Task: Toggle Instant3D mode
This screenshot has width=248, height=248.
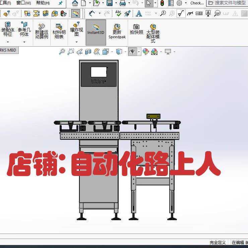Action: pos(96,29)
